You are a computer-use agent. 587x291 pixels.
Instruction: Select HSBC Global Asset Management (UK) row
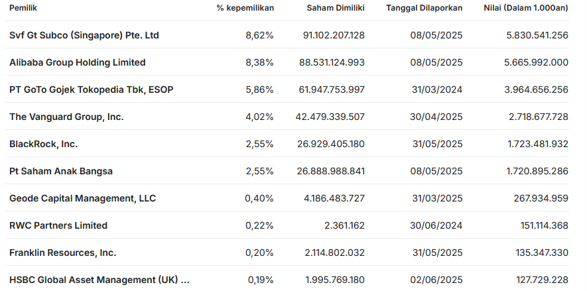[x=99, y=280]
